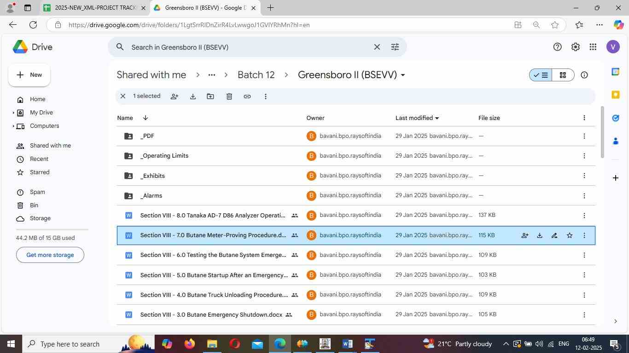Open Google apps grid launcher

593,47
